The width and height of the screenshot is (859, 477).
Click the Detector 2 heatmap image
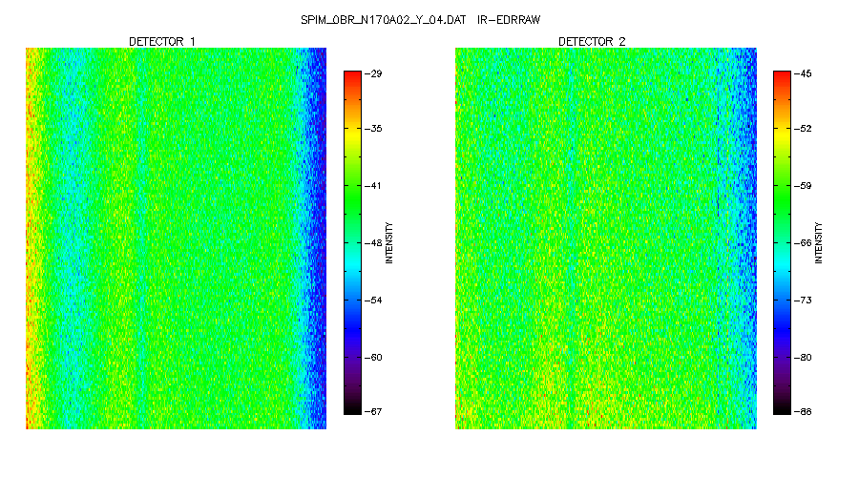point(606,238)
